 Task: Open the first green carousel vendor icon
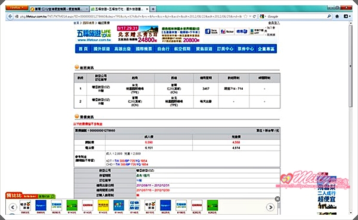pos(72,206)
